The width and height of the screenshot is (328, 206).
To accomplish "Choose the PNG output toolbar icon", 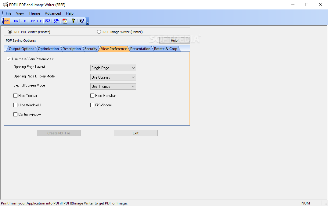I will 15,21.
